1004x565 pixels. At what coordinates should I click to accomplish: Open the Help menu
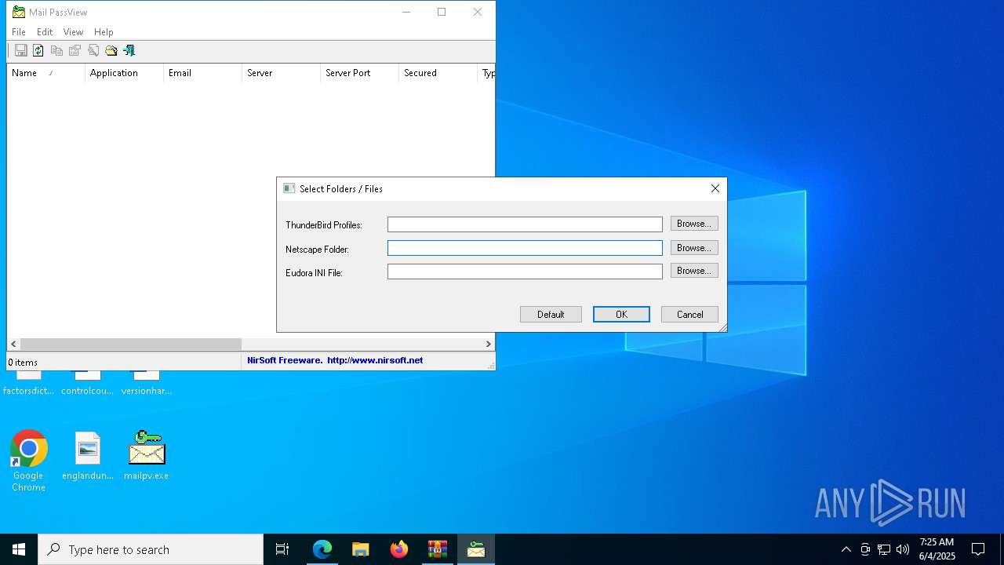(104, 32)
